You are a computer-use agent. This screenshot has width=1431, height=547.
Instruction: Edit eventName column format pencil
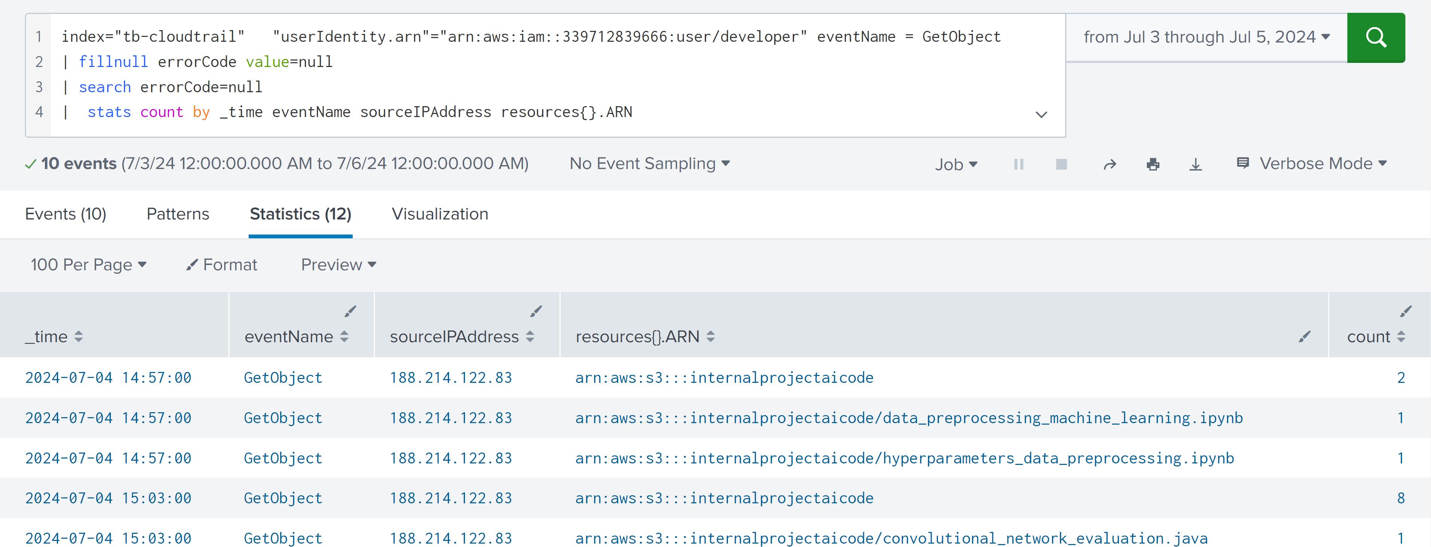click(x=350, y=312)
